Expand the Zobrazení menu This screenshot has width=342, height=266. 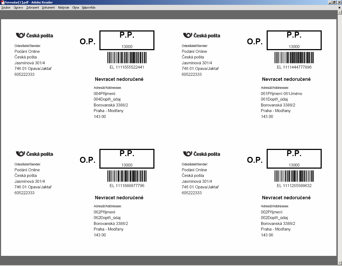point(33,7)
